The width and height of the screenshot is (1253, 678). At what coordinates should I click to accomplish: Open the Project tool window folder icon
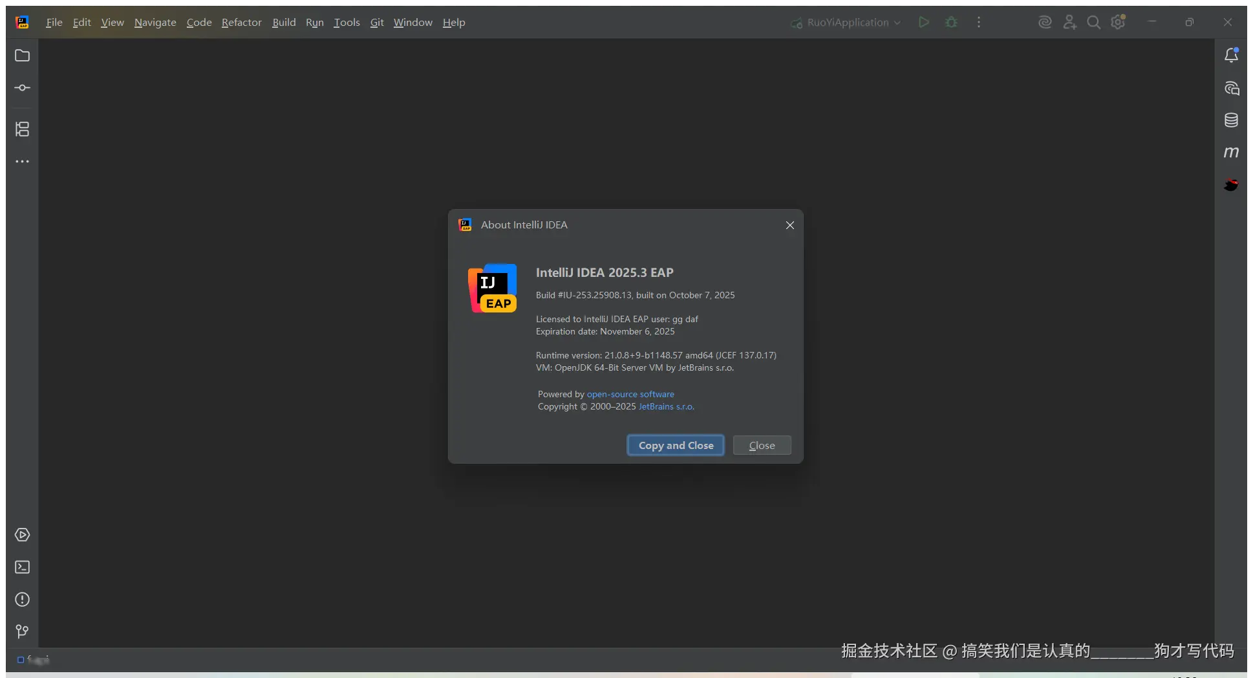coord(22,56)
